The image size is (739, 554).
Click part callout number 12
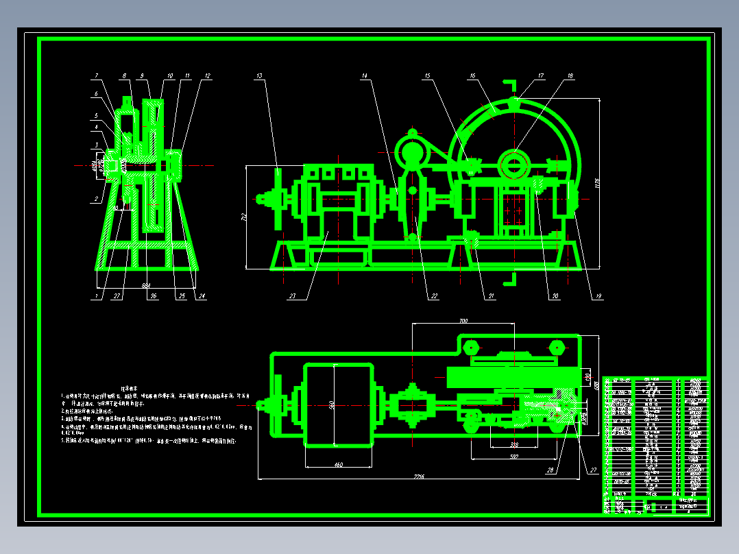point(207,75)
